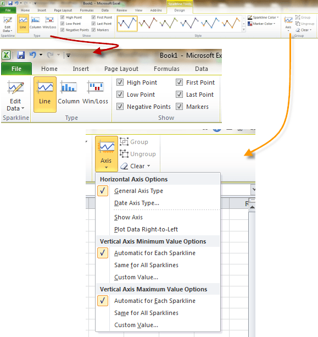318x337 pixels.
Task: Open Marker Color picker in top ribbon
Action: click(x=261, y=24)
